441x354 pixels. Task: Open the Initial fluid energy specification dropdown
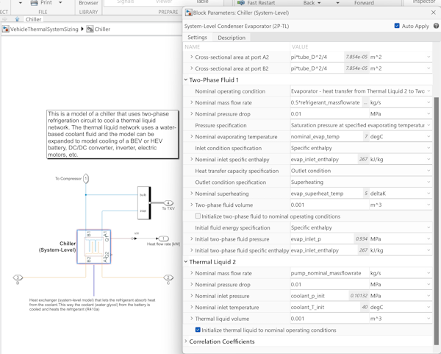(361, 227)
